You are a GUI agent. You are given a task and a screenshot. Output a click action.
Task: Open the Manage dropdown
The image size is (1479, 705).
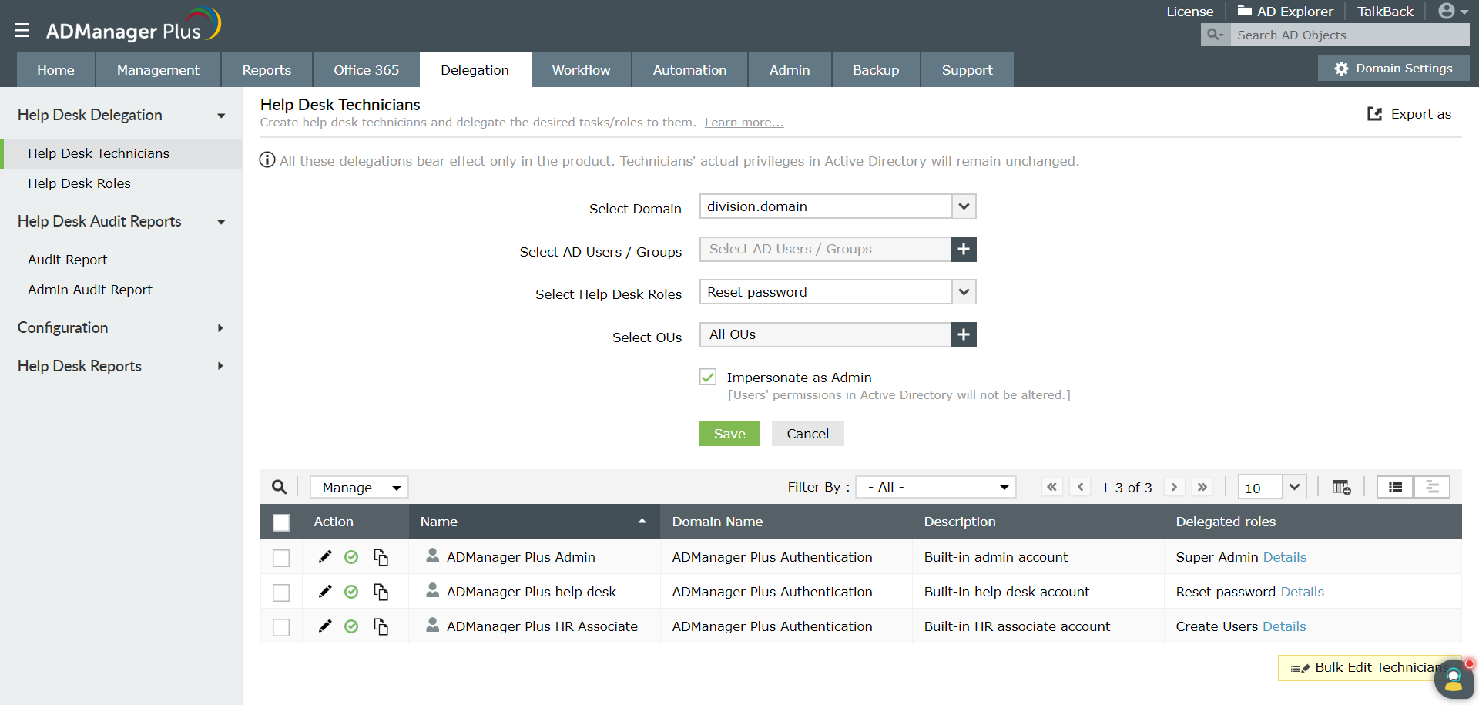tap(359, 487)
